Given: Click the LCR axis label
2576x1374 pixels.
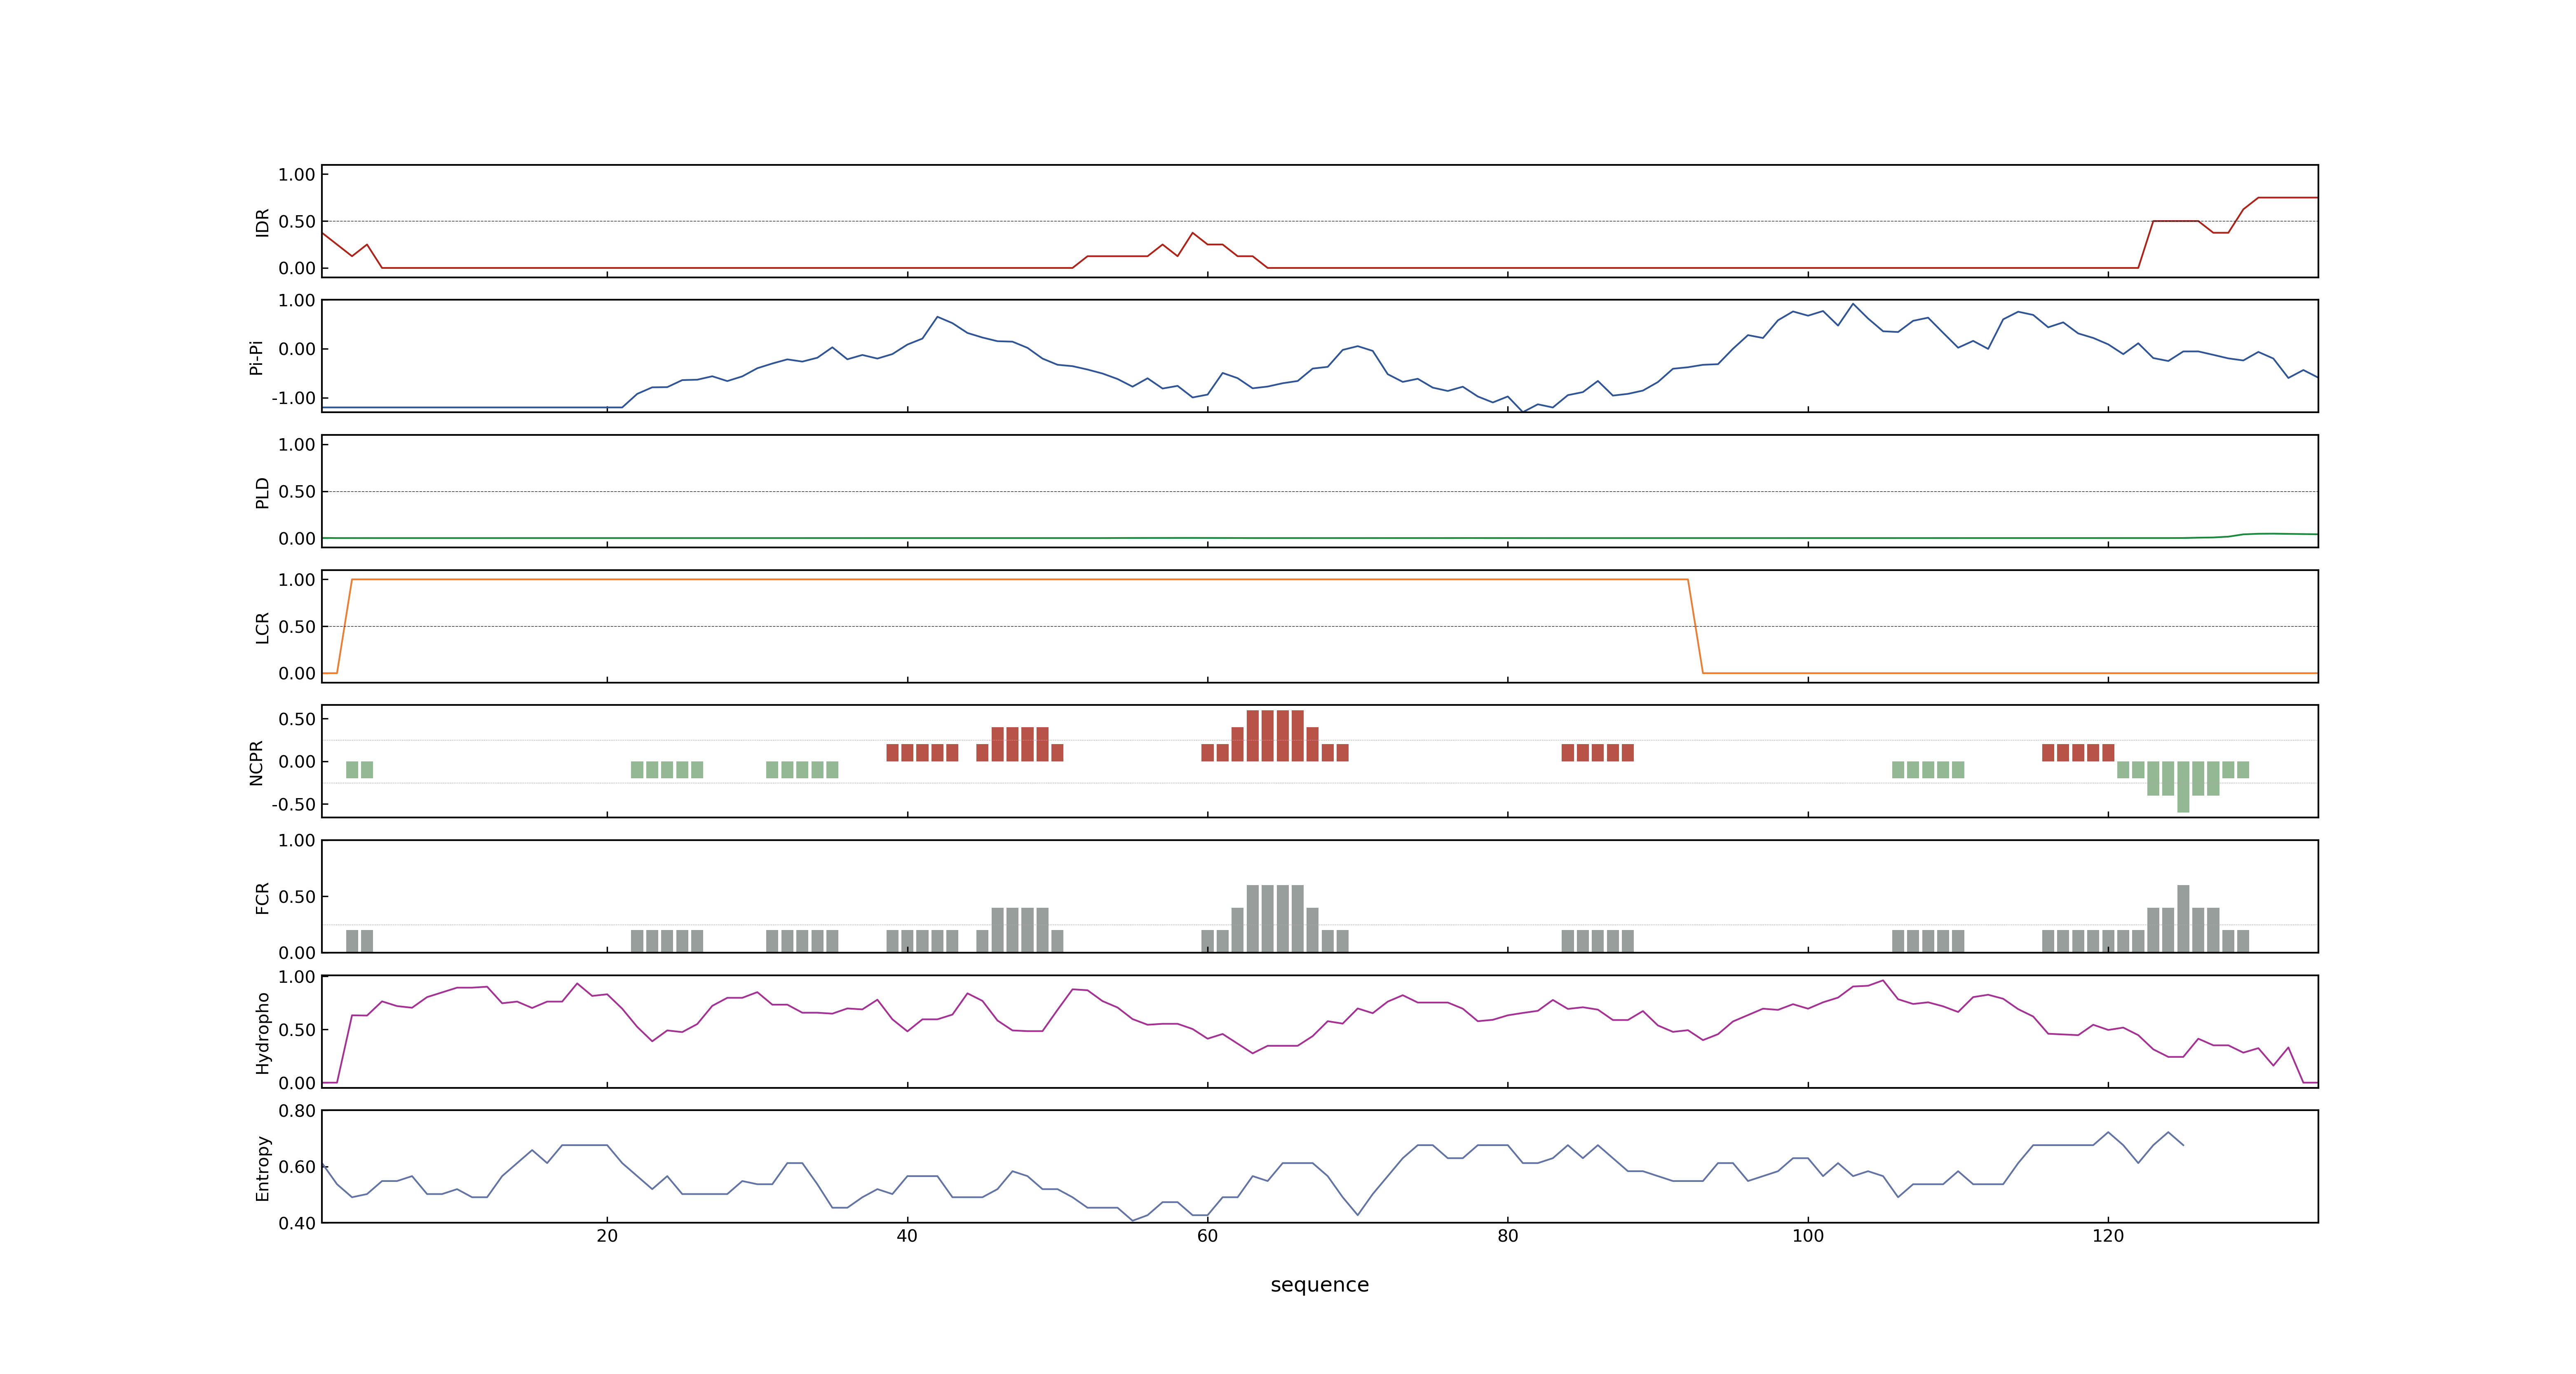Looking at the screenshot, I should click(262, 627).
